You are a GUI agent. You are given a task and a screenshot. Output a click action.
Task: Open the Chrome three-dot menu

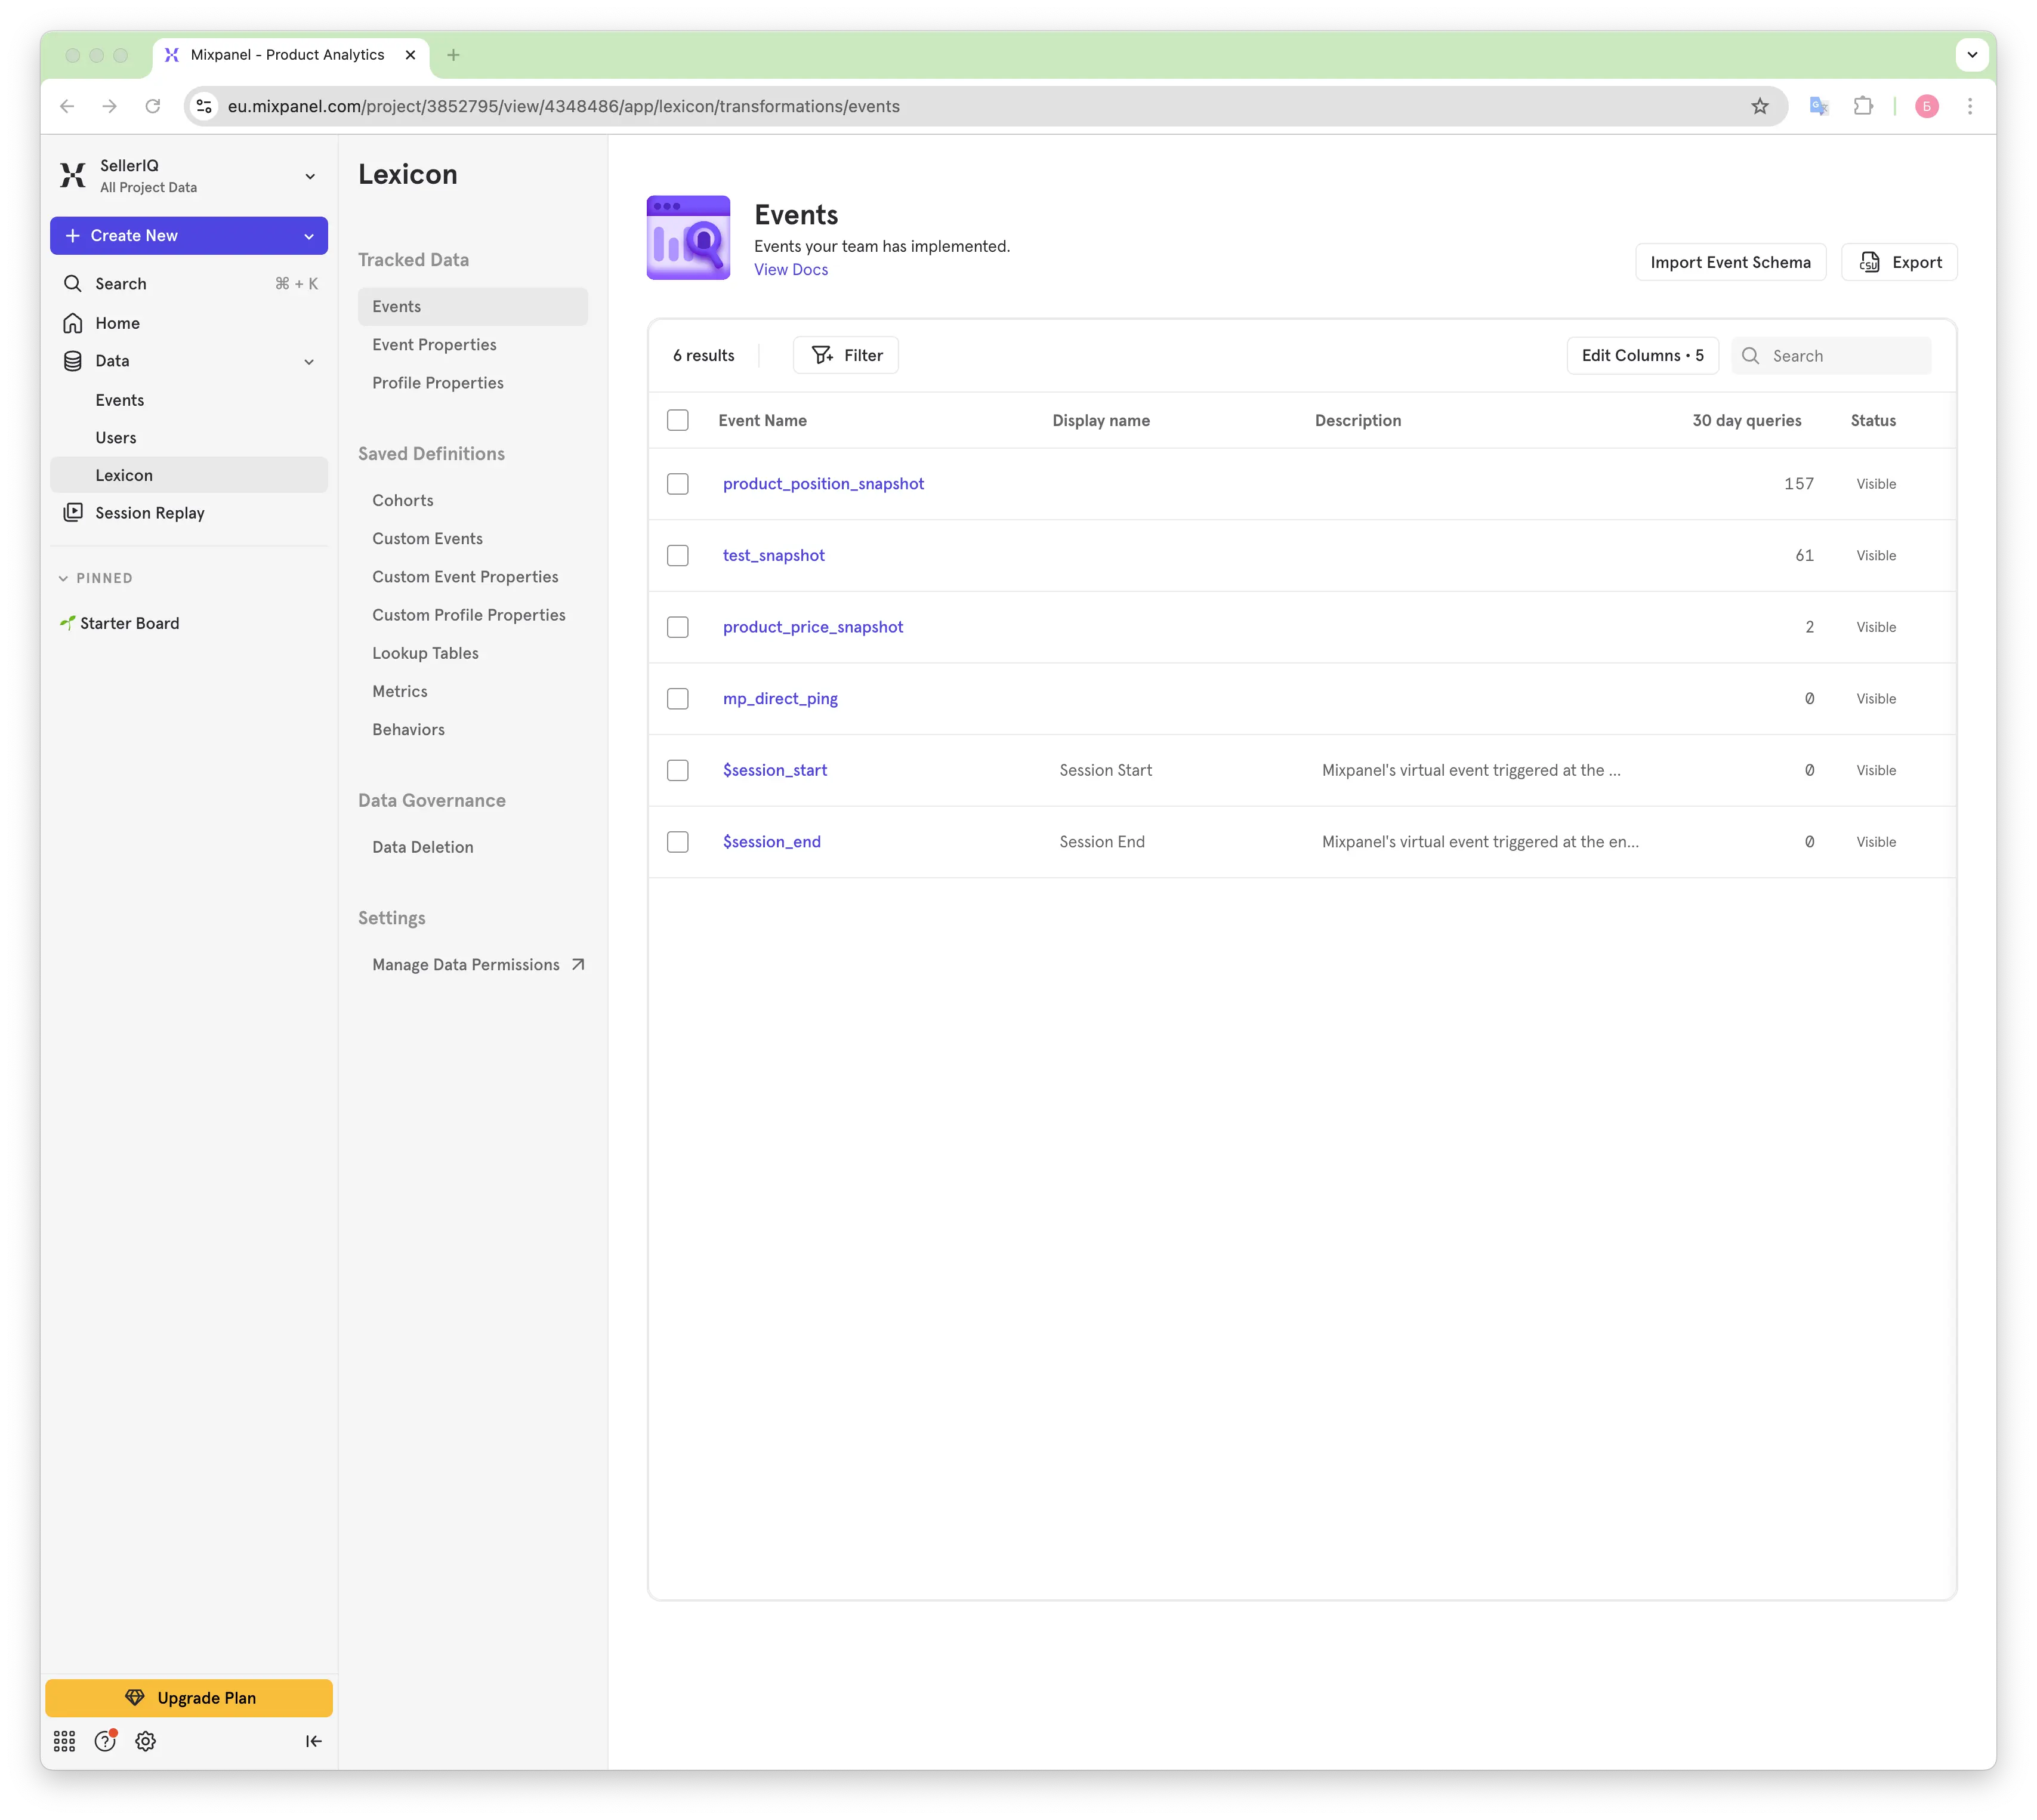tap(1969, 106)
